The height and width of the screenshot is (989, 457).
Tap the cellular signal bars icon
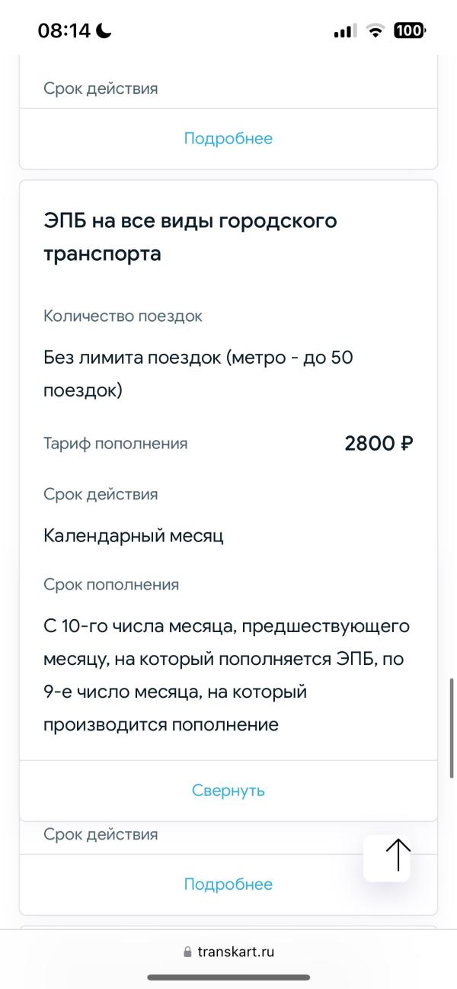tap(345, 31)
